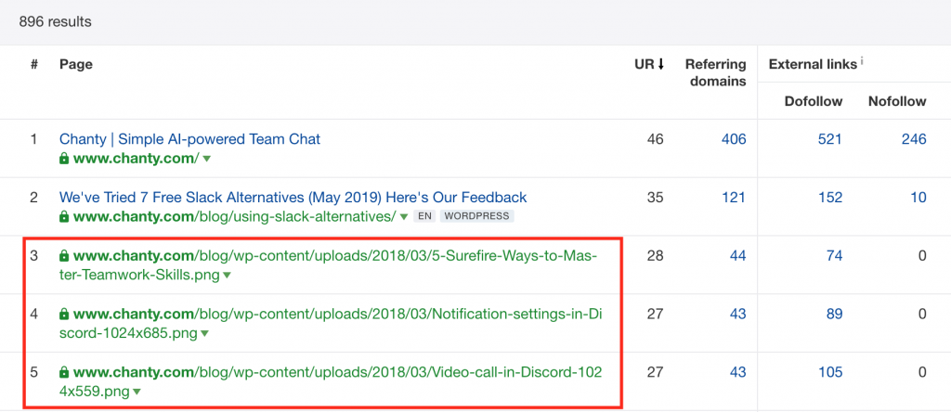Click secure lock icon on row 1 URL
Screen dimensions: 951x412
coord(64,159)
